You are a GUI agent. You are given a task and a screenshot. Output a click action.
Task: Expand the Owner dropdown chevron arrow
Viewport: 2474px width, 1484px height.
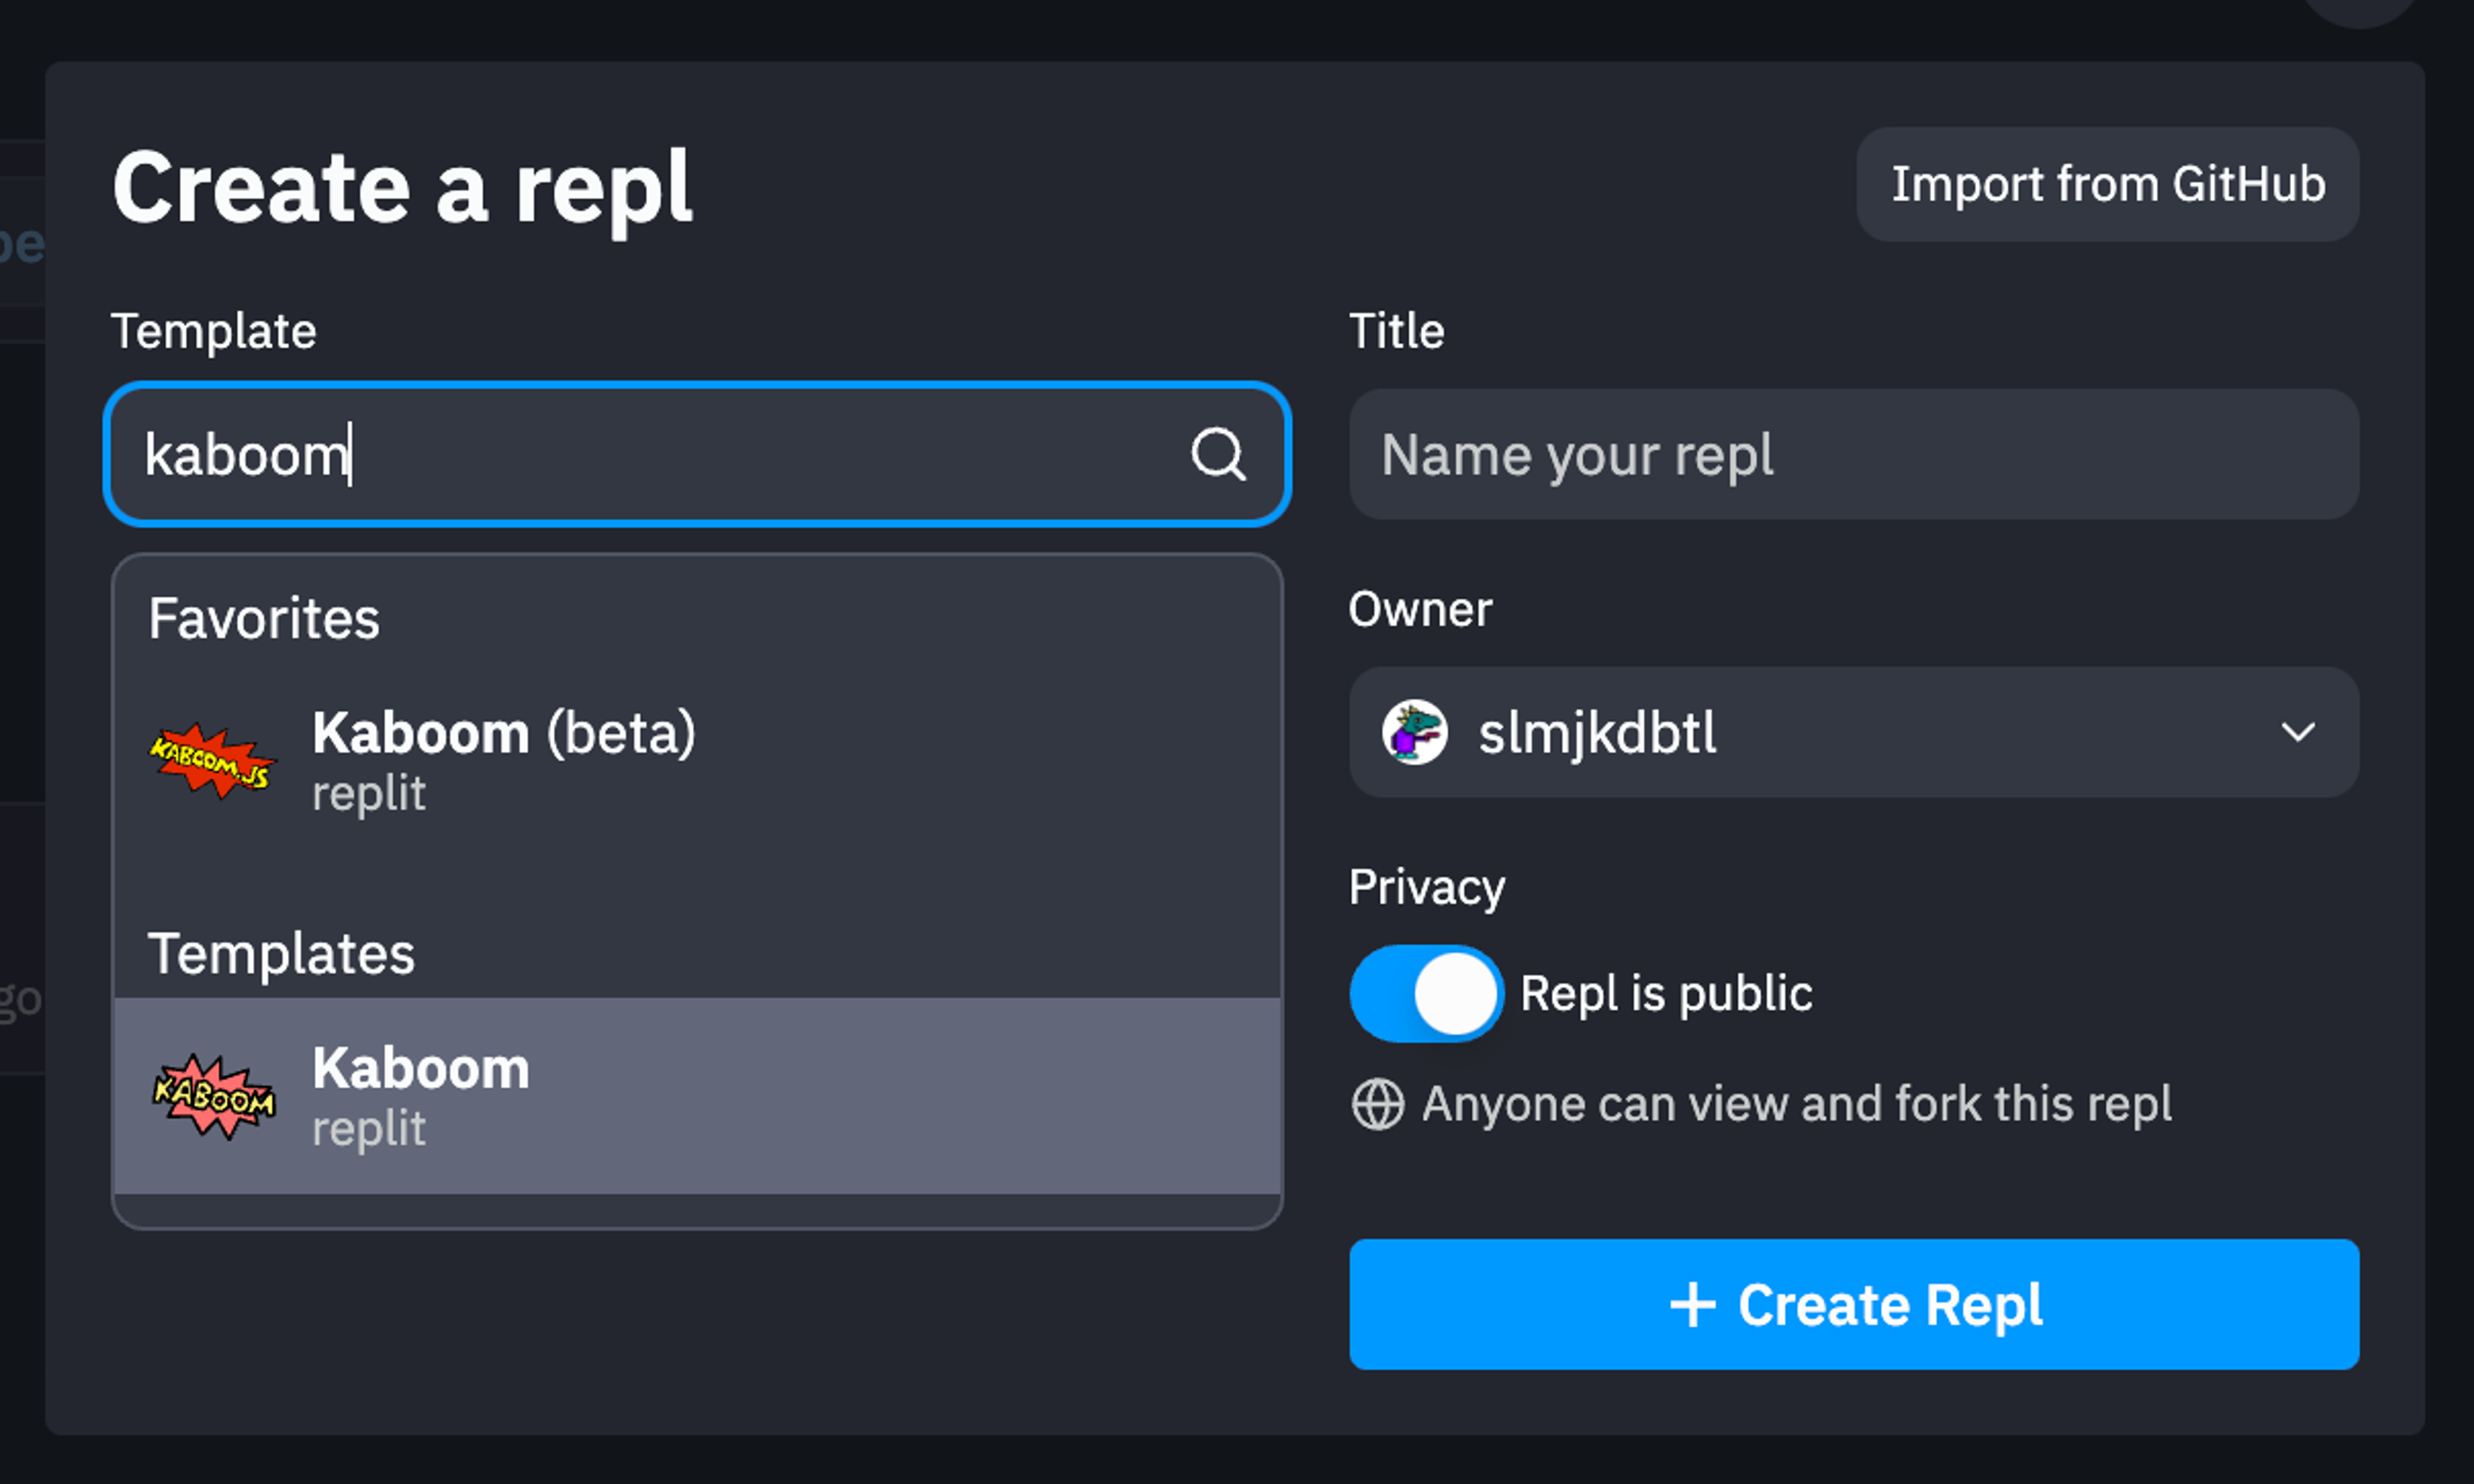coord(2297,732)
